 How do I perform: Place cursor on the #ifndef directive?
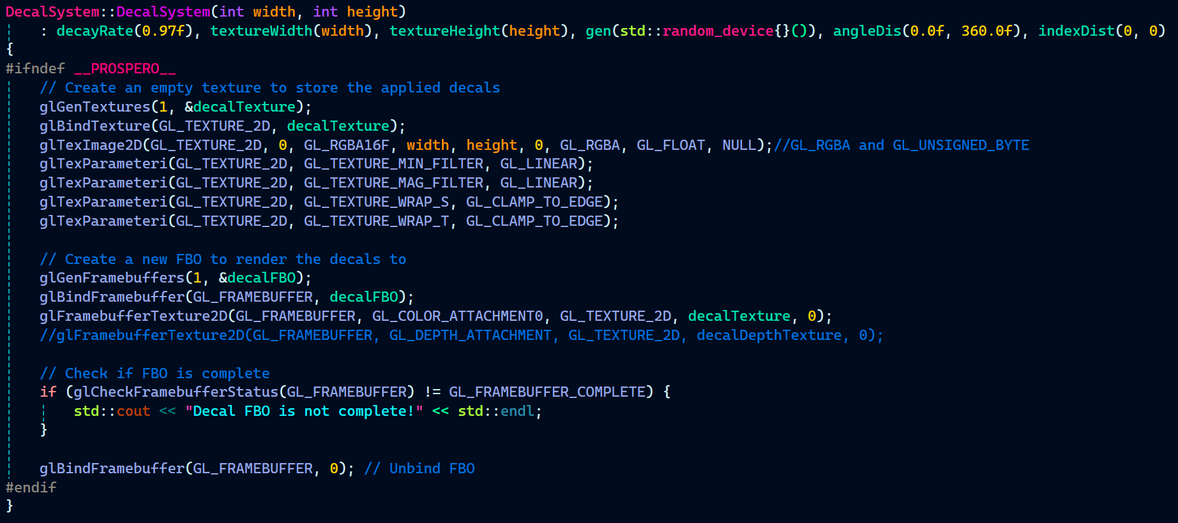click(35, 69)
